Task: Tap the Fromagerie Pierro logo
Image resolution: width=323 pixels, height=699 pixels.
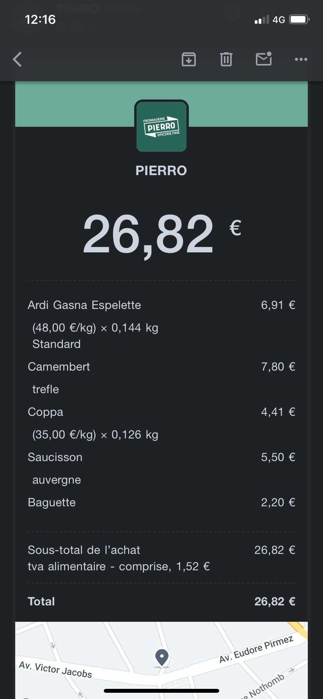Action: pyautogui.click(x=161, y=126)
